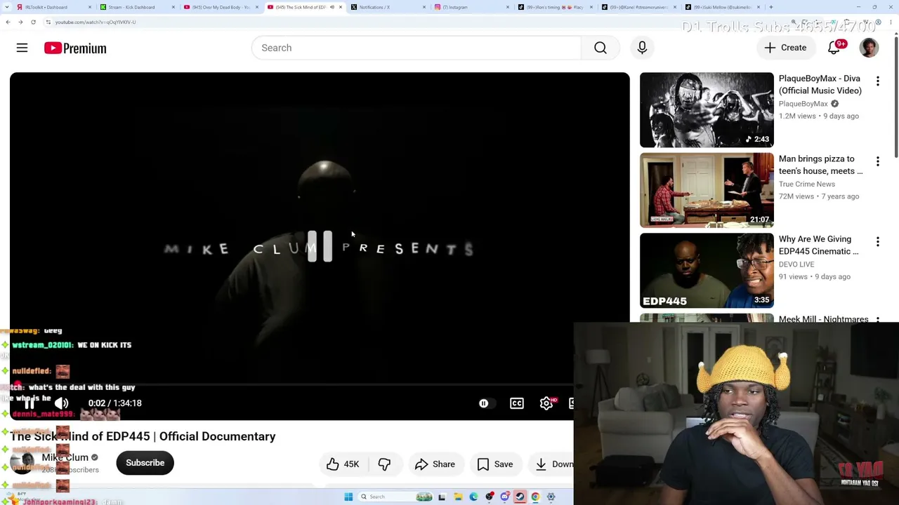Open Google Chrome from the taskbar

[x=535, y=497]
